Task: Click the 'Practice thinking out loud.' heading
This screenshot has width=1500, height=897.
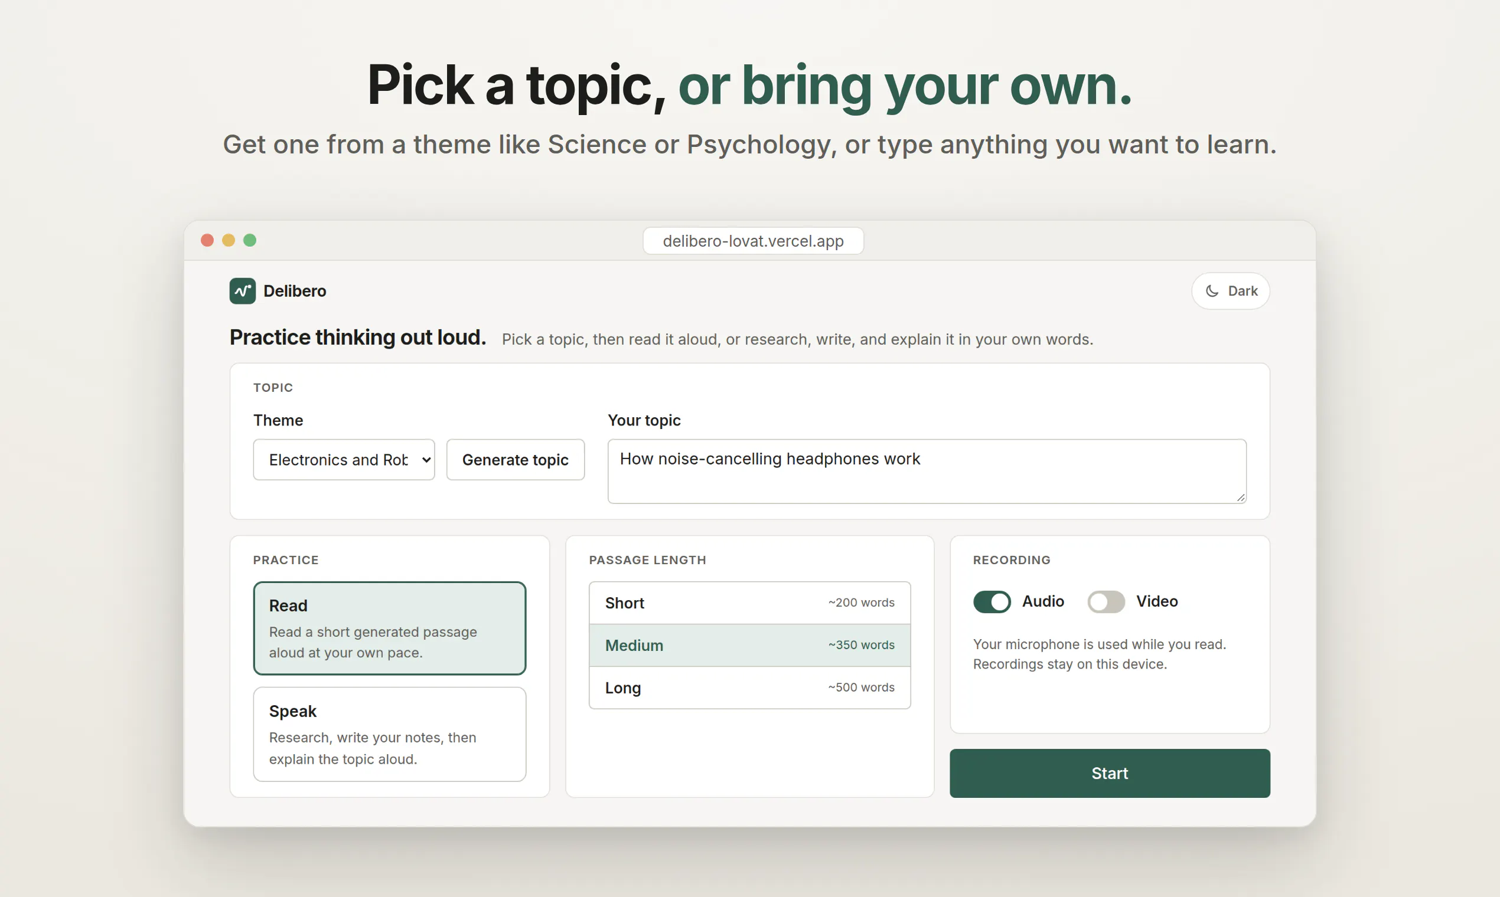Action: click(x=357, y=338)
